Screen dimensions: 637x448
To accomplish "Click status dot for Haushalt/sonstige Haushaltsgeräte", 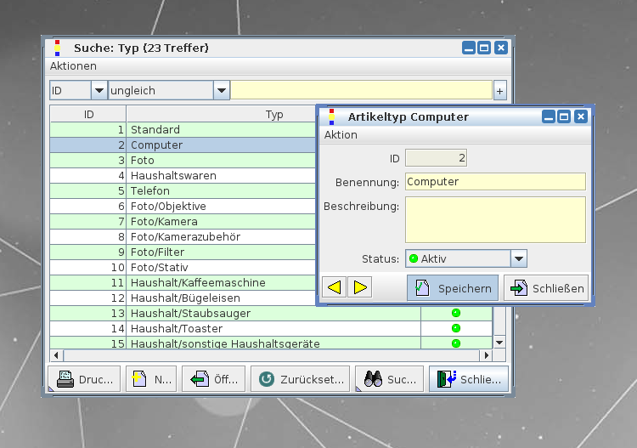I will (x=455, y=343).
